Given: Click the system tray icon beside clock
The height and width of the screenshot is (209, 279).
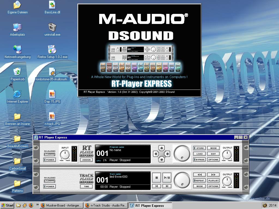Looking at the screenshot, I should point(265,205).
